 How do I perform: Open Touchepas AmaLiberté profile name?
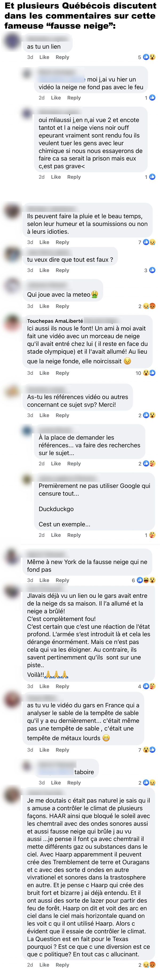click(x=55, y=321)
